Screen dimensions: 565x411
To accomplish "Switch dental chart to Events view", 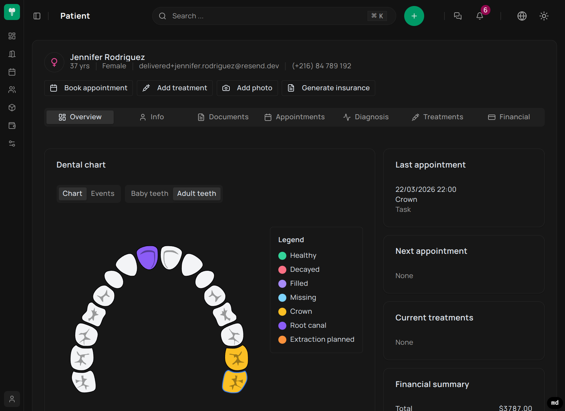I will point(102,194).
